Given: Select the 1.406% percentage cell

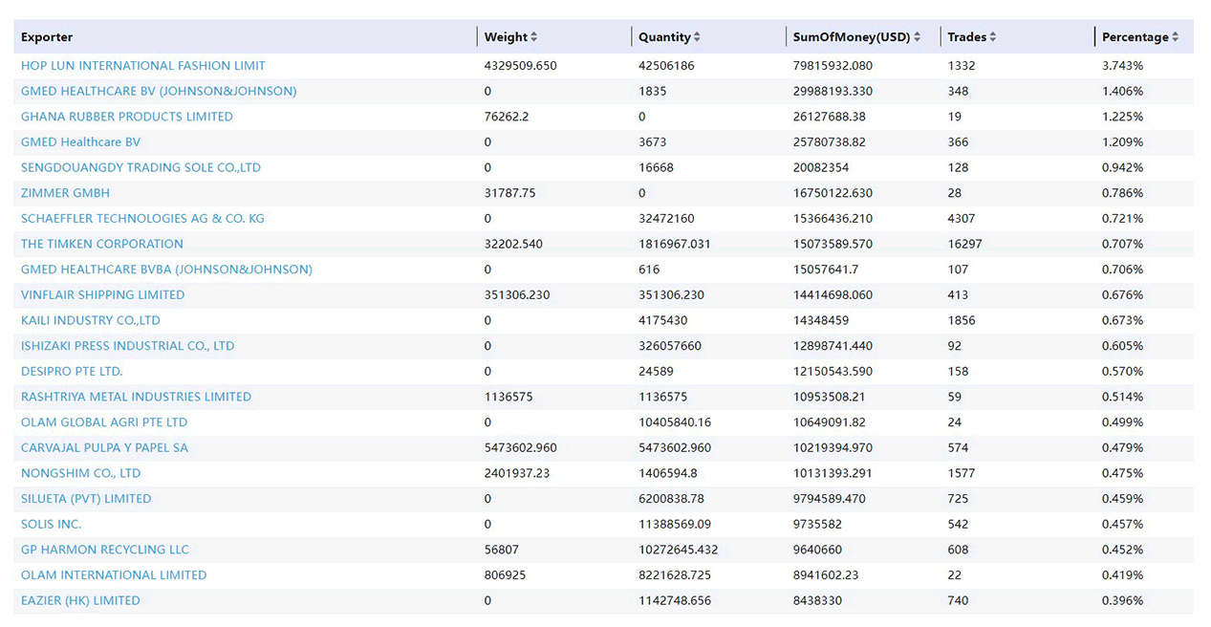Looking at the screenshot, I should click(x=1123, y=91).
